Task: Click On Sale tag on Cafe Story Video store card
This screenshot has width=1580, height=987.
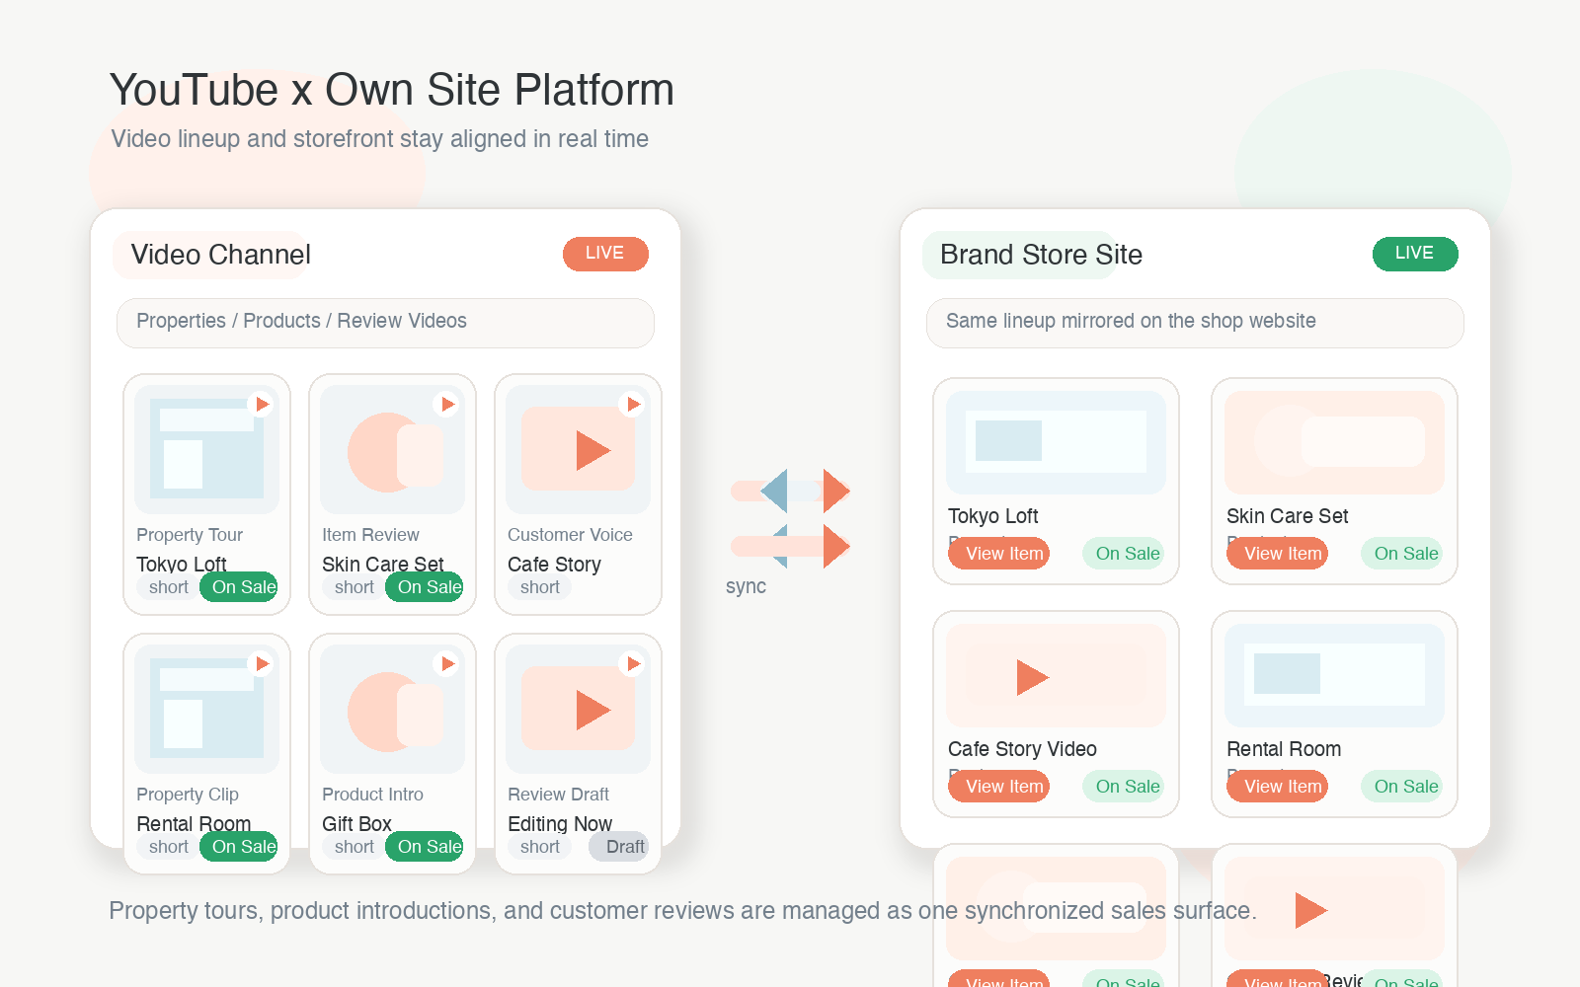Action: pos(1124,787)
